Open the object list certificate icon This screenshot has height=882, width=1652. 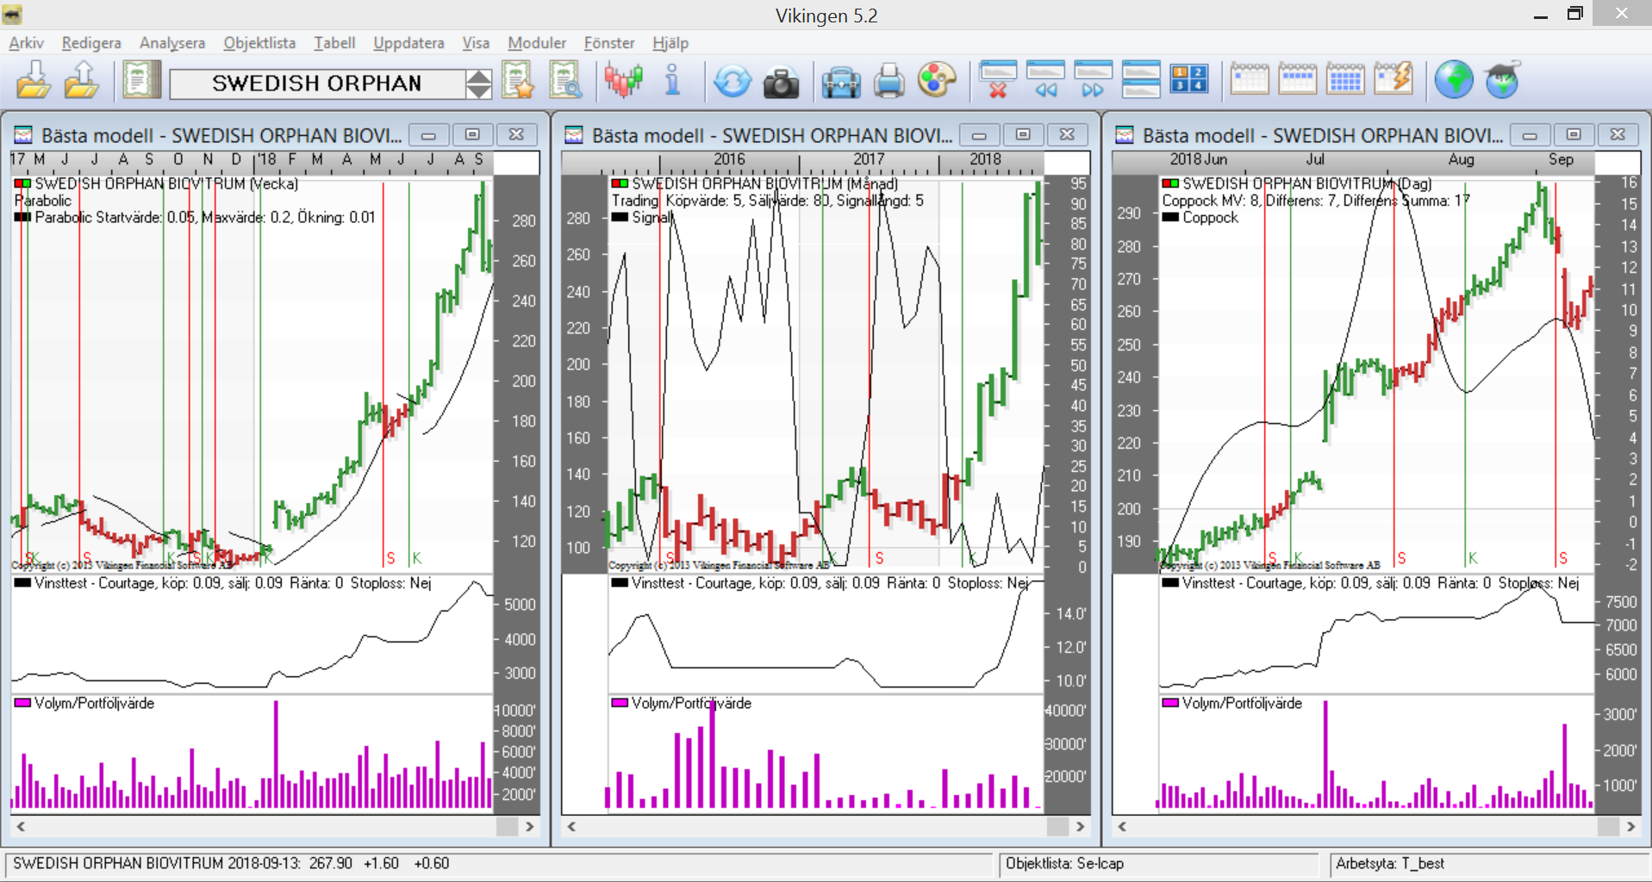coord(141,81)
